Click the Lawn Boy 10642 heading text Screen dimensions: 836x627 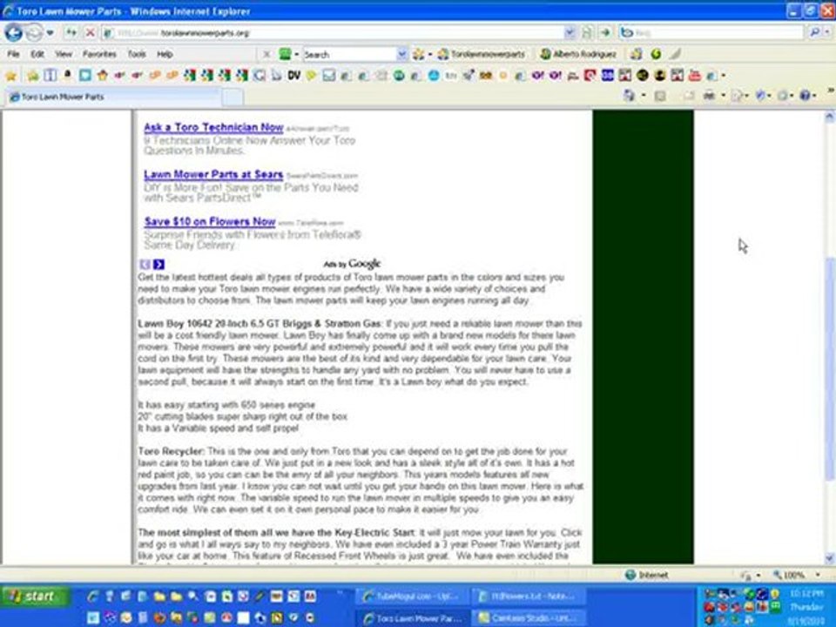pos(260,324)
